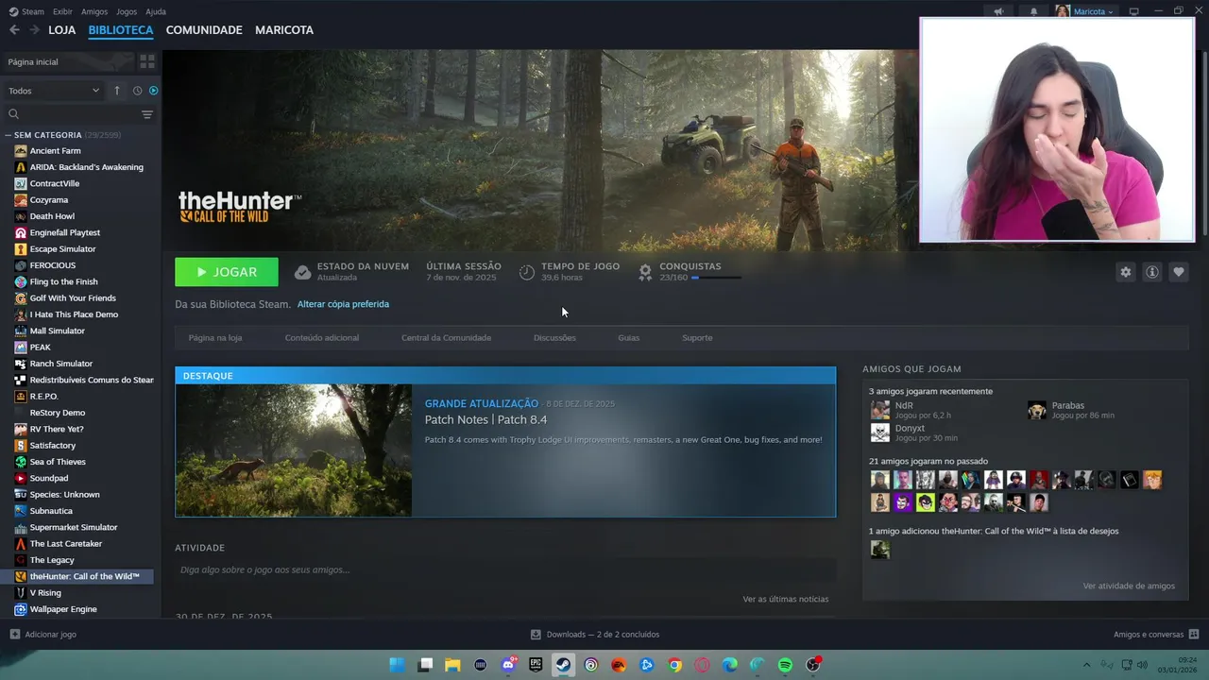Open the Windows Start menu
The image size is (1209, 680).
point(397,665)
